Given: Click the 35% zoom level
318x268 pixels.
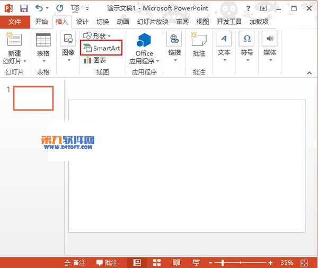Looking at the screenshot, I should 287,263.
